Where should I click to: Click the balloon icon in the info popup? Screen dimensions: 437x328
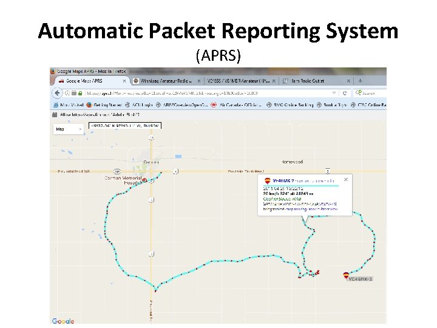(268, 181)
